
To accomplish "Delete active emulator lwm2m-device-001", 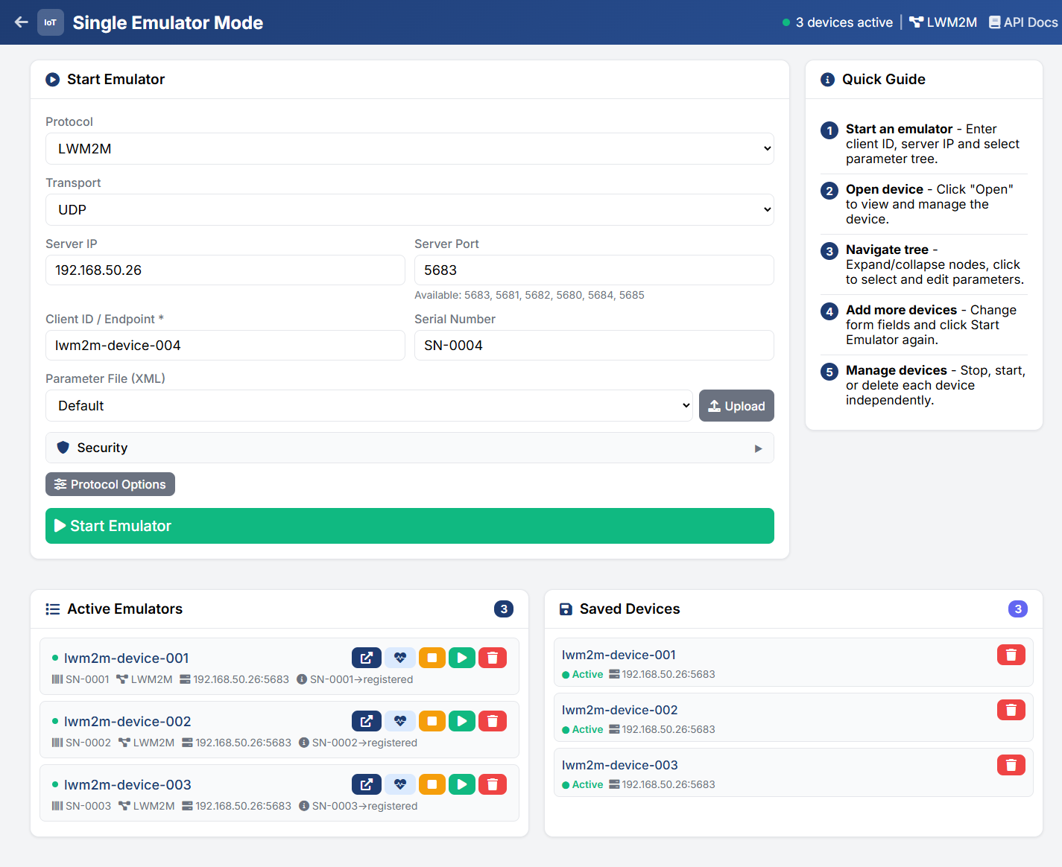I will pos(493,658).
